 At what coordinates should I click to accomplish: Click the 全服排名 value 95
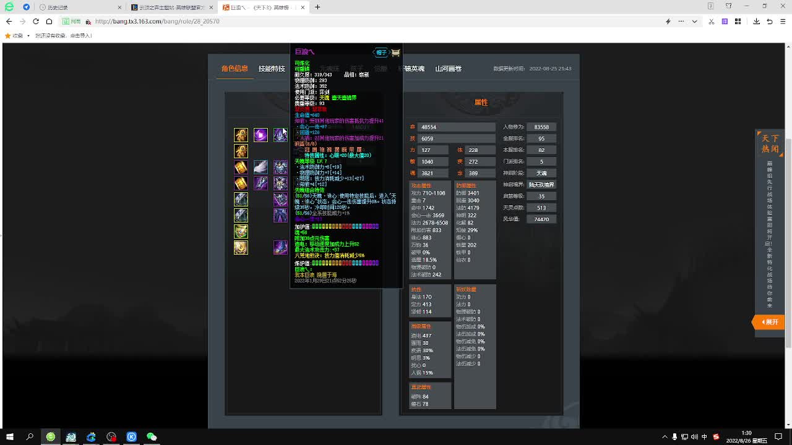tap(541, 138)
